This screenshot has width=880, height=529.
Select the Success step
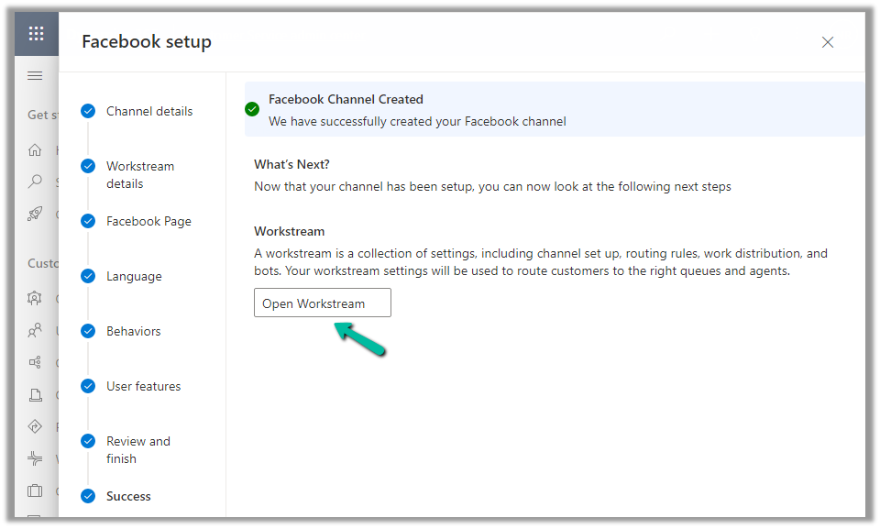coord(127,496)
